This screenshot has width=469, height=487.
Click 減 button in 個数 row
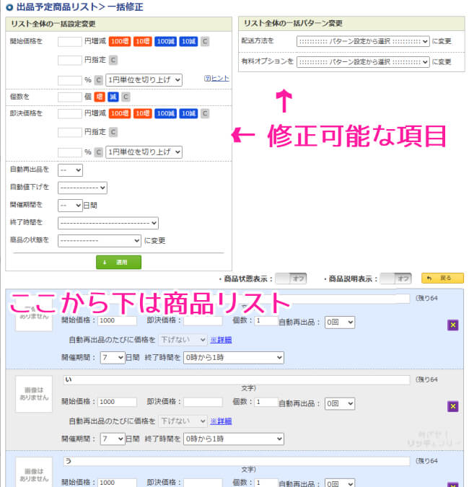113,97
